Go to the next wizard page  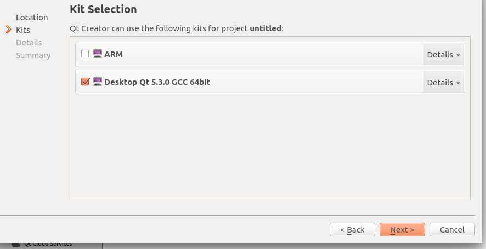[x=402, y=229]
